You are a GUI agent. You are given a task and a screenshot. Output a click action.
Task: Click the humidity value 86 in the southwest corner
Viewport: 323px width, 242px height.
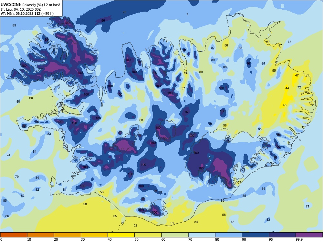coord(7,216)
